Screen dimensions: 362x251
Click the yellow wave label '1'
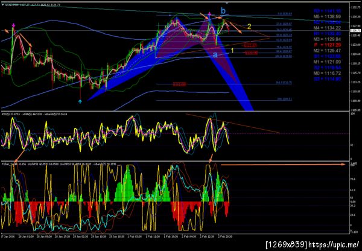(x=232, y=51)
